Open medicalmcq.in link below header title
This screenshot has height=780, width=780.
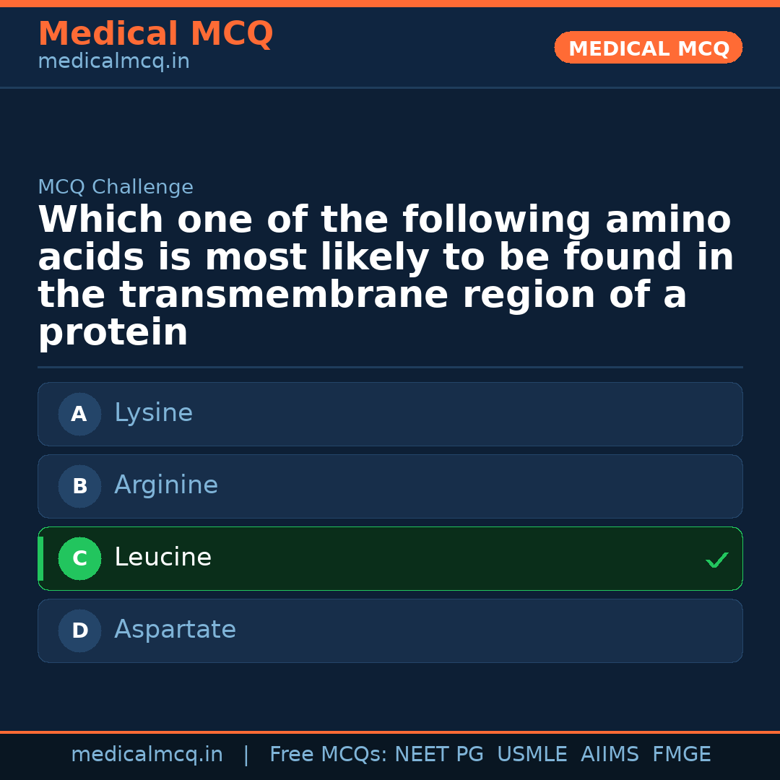pos(113,62)
